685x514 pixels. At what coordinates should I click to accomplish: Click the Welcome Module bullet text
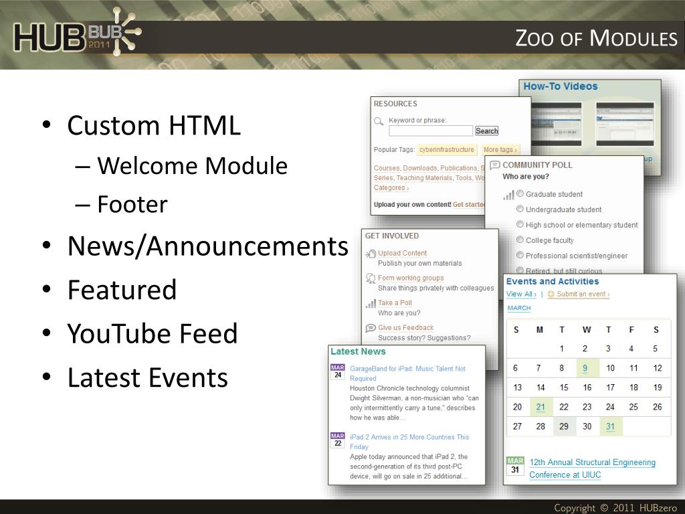(x=192, y=166)
